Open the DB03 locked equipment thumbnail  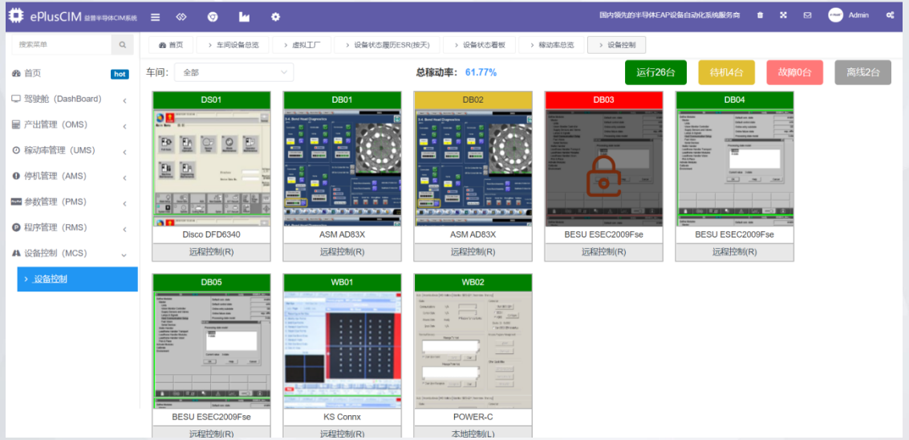click(603, 167)
